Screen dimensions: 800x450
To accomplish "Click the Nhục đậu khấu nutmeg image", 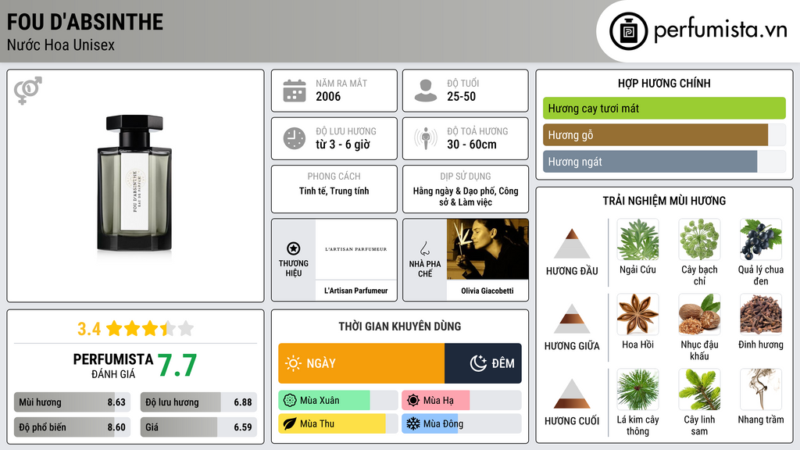I will (699, 314).
